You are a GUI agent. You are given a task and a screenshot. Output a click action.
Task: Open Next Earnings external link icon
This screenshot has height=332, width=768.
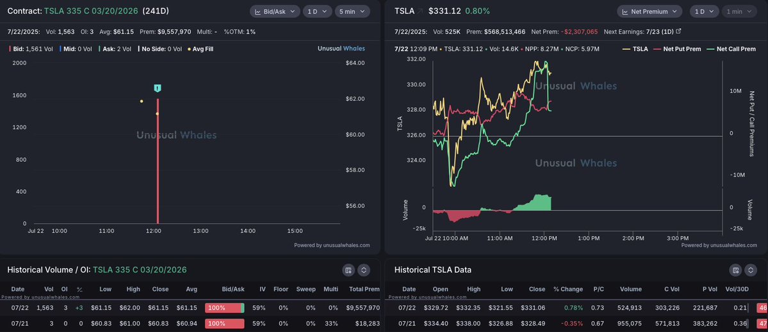click(x=678, y=31)
